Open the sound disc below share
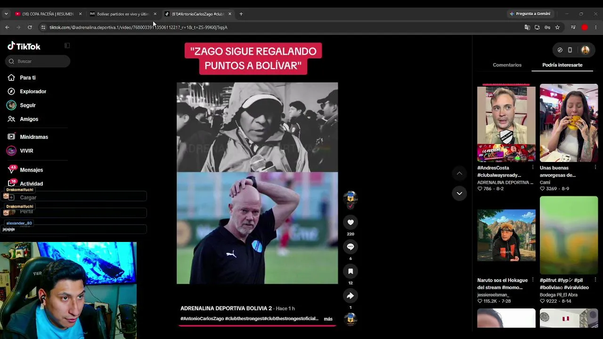This screenshot has width=603, height=339. 350,319
